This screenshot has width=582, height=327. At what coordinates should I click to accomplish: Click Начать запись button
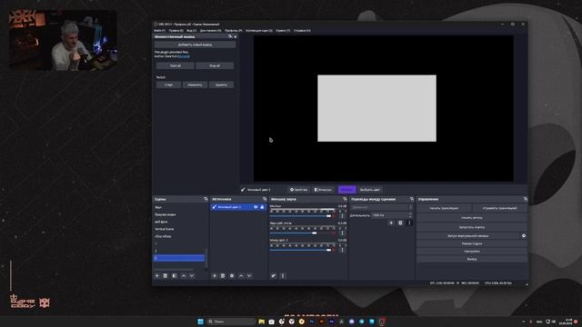pos(472,218)
